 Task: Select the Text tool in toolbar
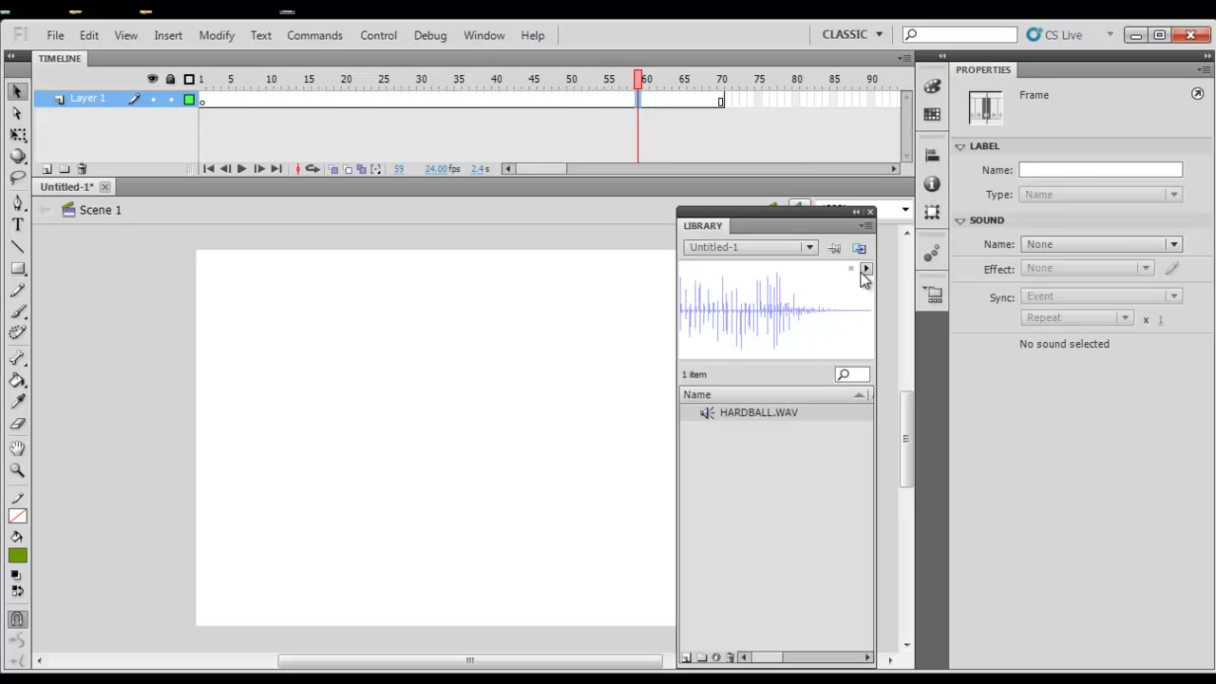(x=17, y=224)
